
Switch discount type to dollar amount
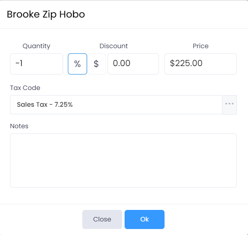pos(96,64)
